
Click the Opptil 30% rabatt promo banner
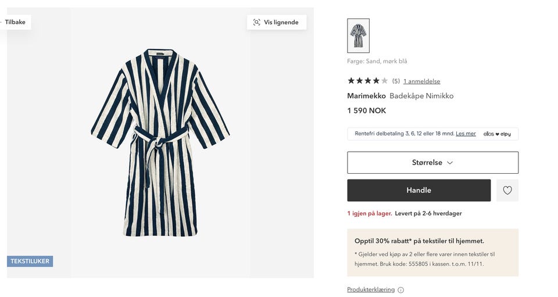(432, 252)
